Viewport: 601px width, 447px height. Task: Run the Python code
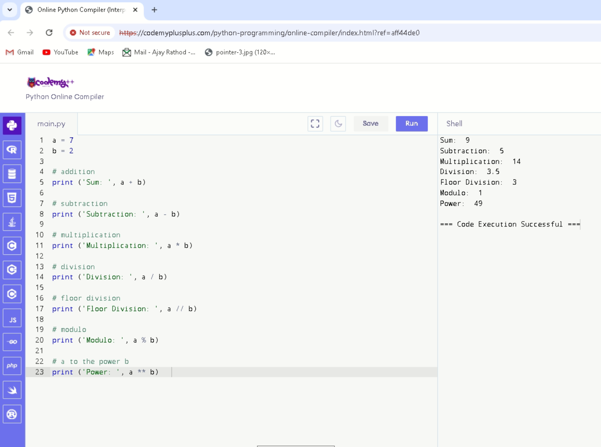tap(411, 124)
